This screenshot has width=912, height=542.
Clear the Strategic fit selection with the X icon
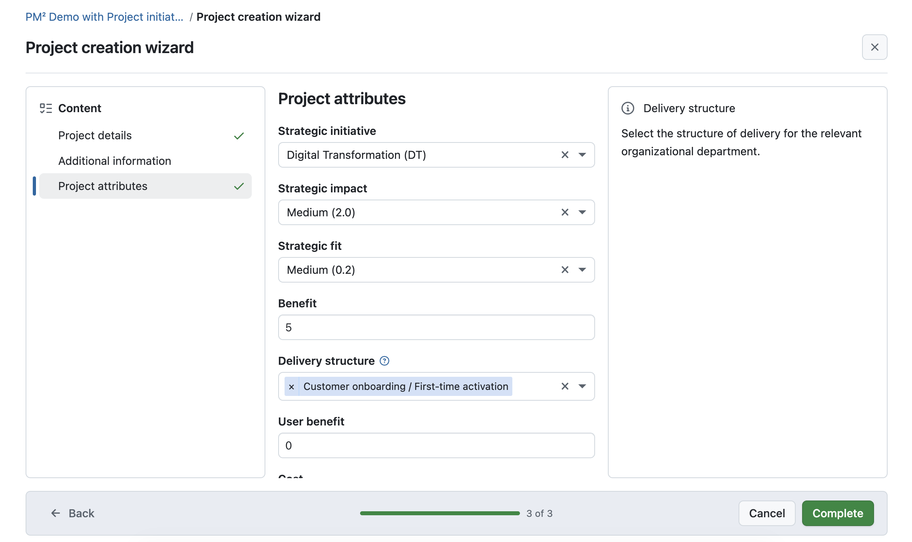(565, 270)
